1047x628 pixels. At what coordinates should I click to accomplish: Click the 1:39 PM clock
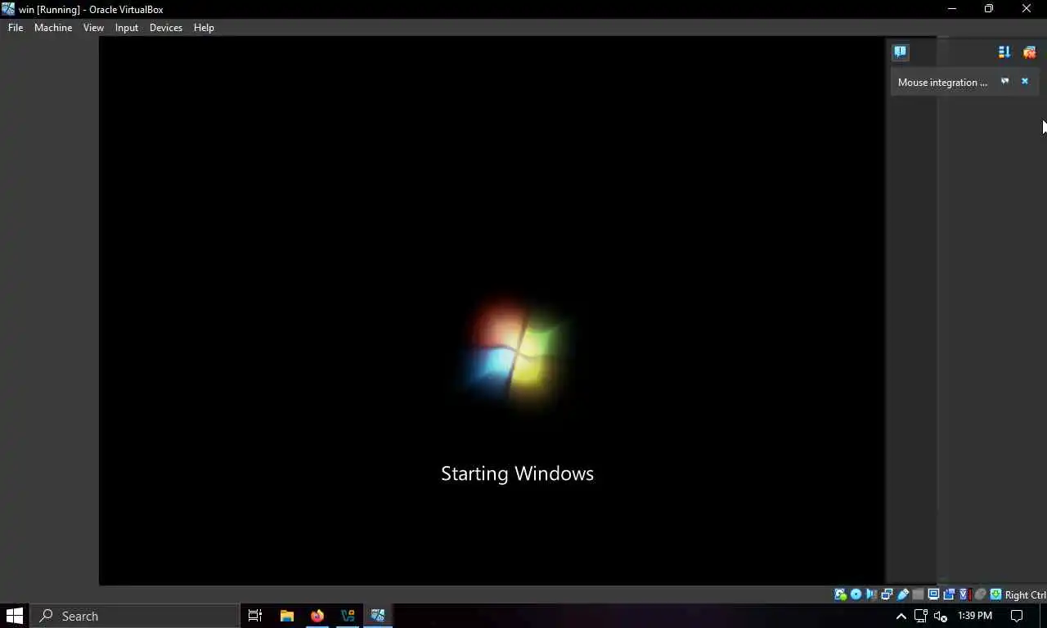coord(975,616)
